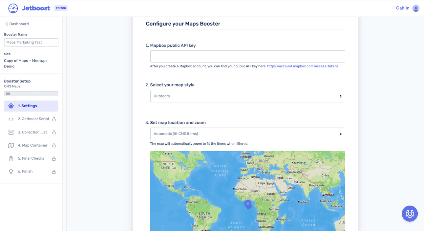Click the Collection List icon in sidebar
Image resolution: width=424 pixels, height=231 pixels.
coord(11,132)
